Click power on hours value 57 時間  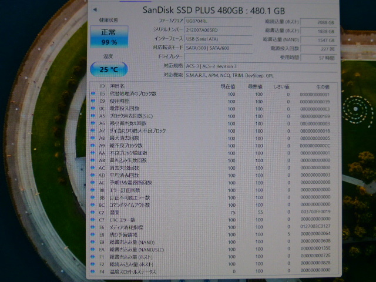point(318,58)
